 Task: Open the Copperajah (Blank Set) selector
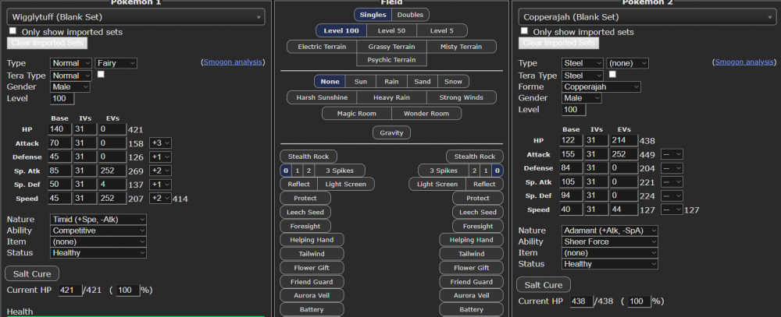click(647, 17)
